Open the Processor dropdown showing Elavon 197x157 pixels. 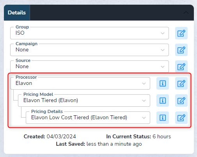[x=80, y=83]
